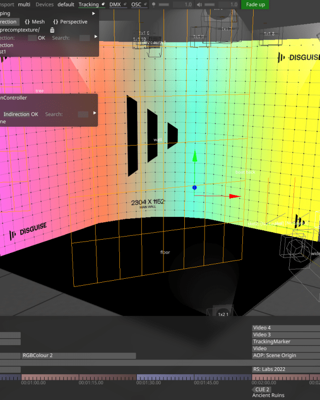Adjust the master volume slider

[210, 4]
